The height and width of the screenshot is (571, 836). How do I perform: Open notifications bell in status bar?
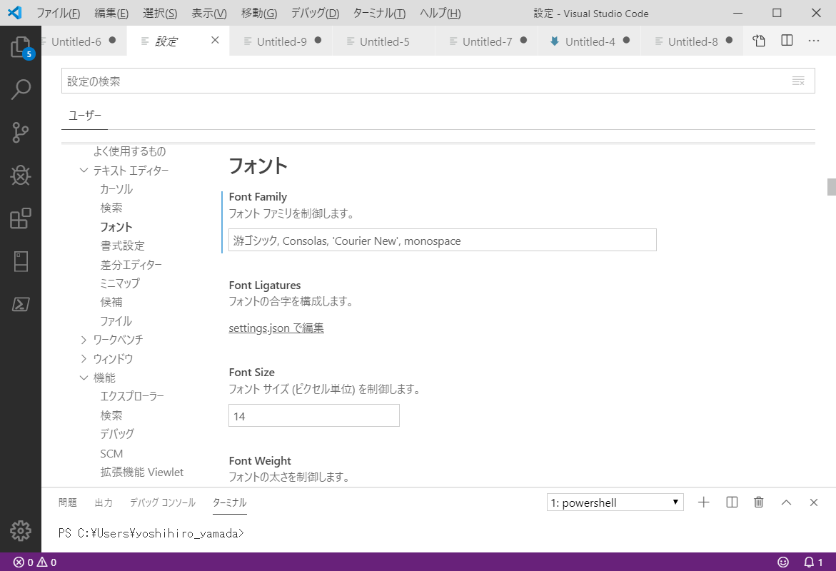point(813,562)
